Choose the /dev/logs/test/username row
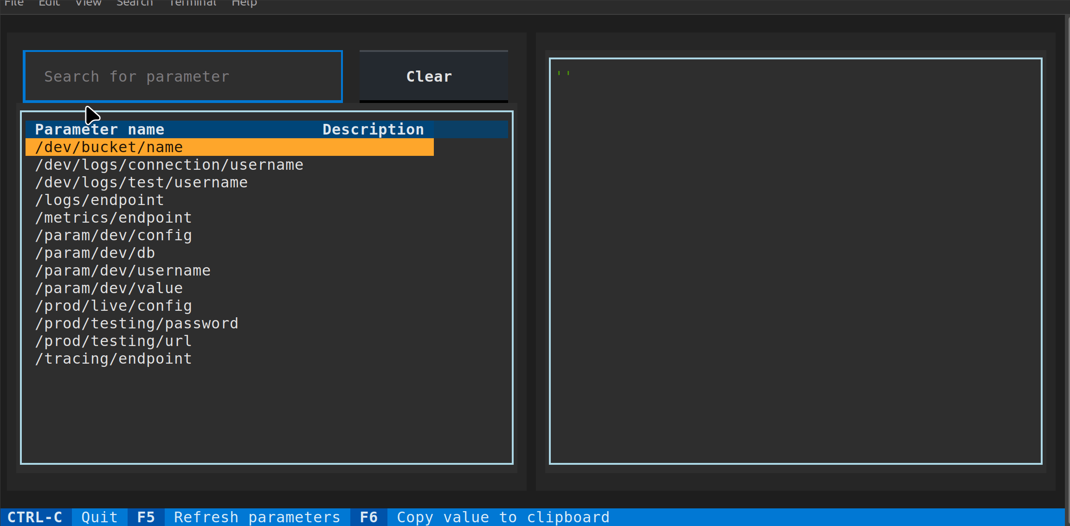Screen dimensions: 1070x526 click(142, 182)
